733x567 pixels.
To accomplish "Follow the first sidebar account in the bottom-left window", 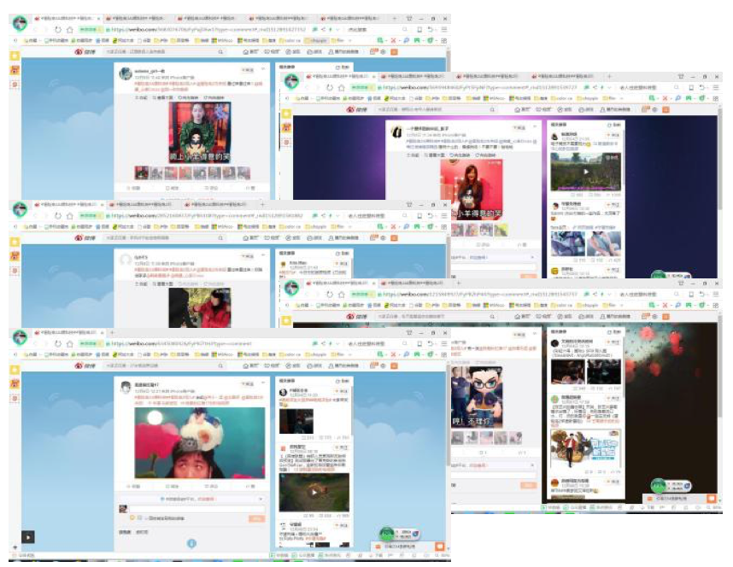I will 341,391.
